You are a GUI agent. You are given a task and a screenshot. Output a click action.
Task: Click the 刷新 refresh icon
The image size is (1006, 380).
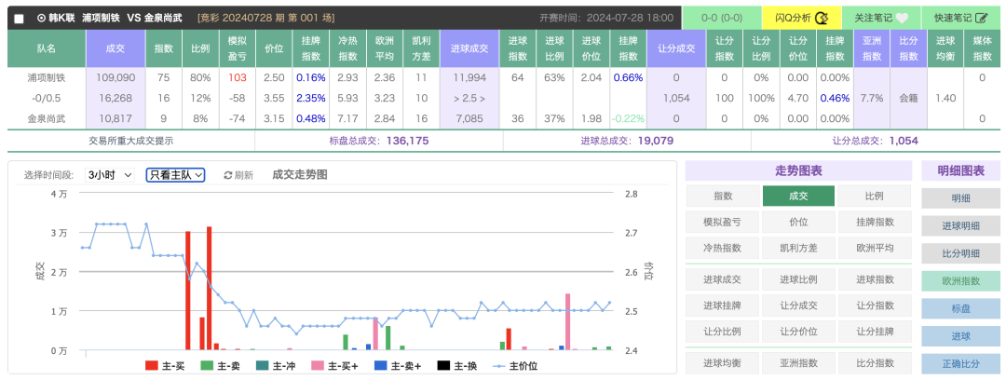(228, 175)
